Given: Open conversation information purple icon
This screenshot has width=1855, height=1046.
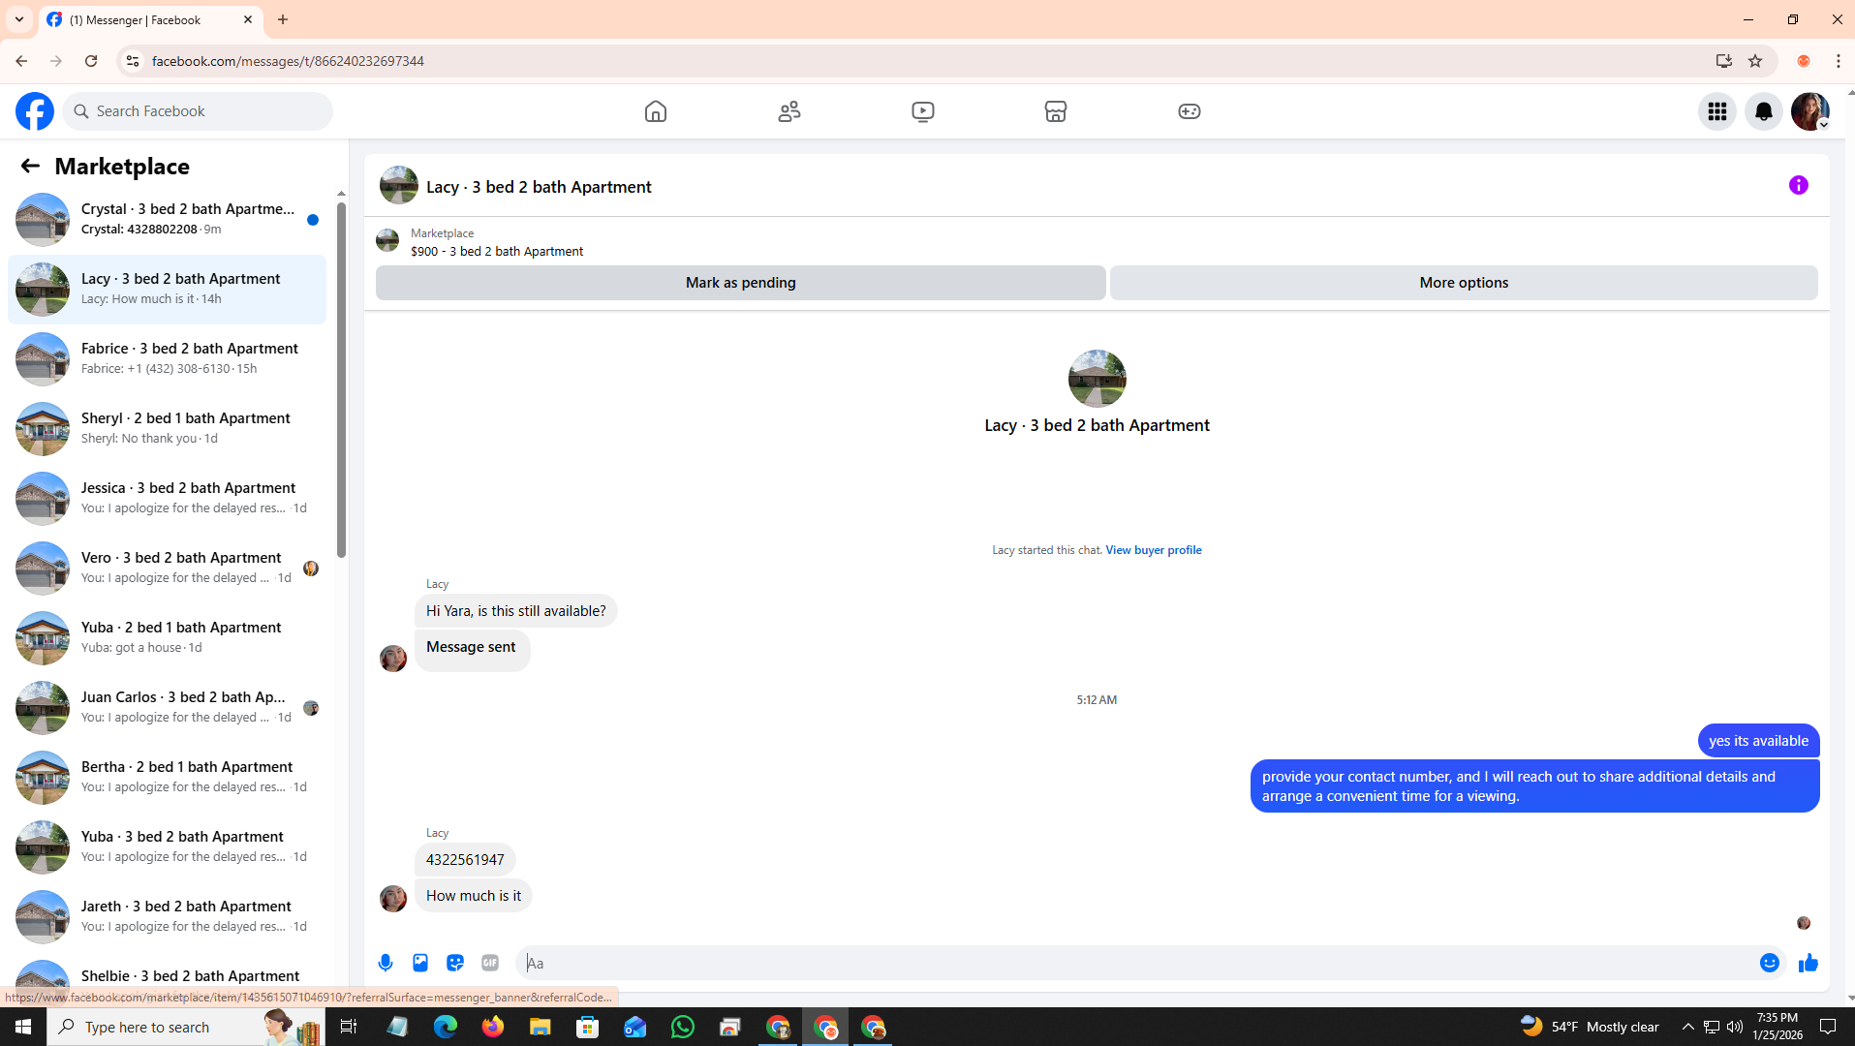Looking at the screenshot, I should click(x=1799, y=185).
